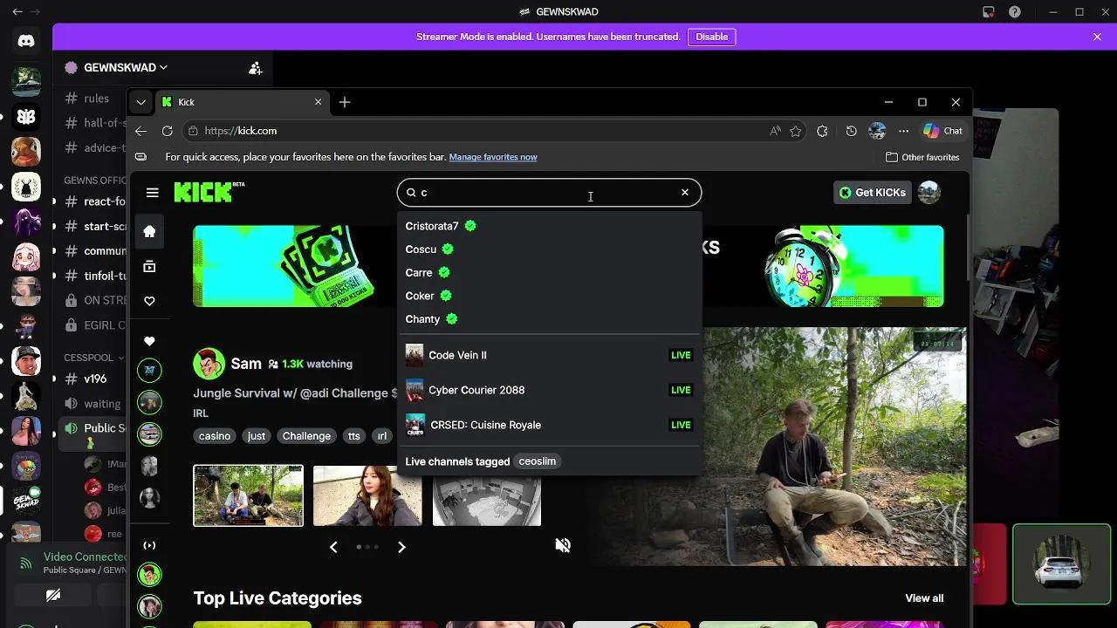The height and width of the screenshot is (628, 1117).
Task: Click the ceoslim tag chip
Action: (537, 461)
